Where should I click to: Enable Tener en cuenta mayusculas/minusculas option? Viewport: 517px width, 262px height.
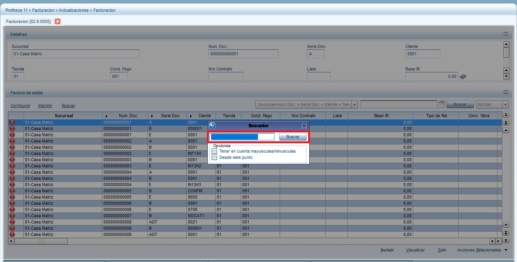(214, 151)
